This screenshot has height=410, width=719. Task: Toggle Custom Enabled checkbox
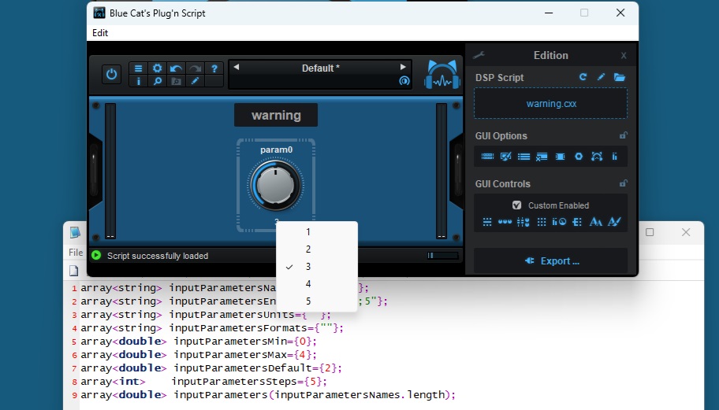(517, 205)
